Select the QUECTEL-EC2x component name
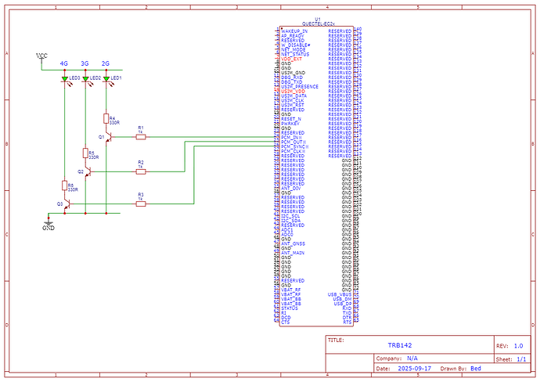This screenshot has width=540, height=382. pos(317,23)
